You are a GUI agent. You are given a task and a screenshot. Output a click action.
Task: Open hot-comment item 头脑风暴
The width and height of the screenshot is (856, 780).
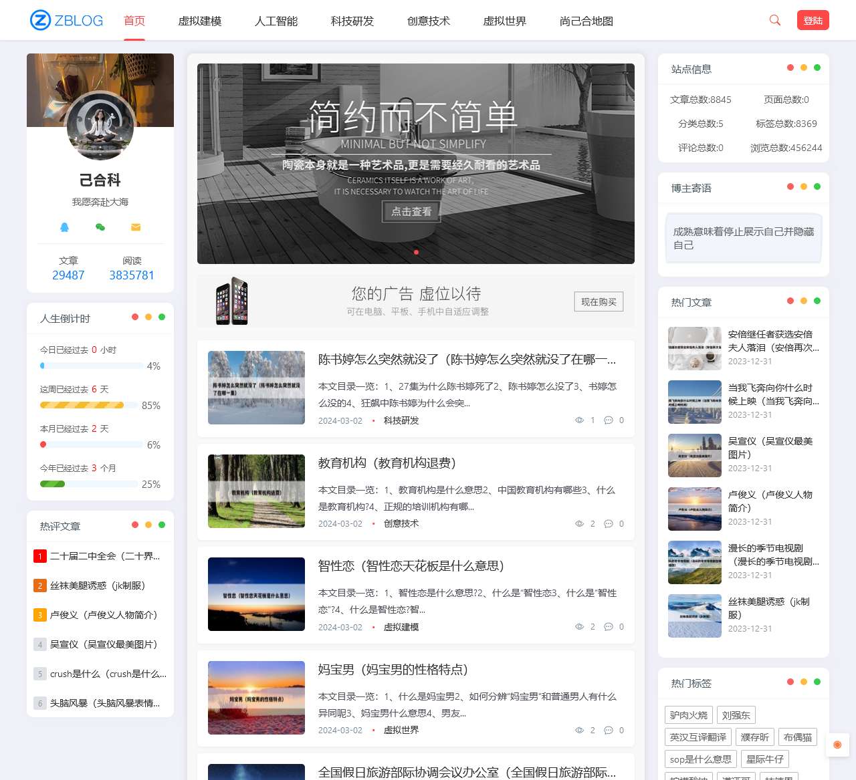pyautogui.click(x=105, y=703)
